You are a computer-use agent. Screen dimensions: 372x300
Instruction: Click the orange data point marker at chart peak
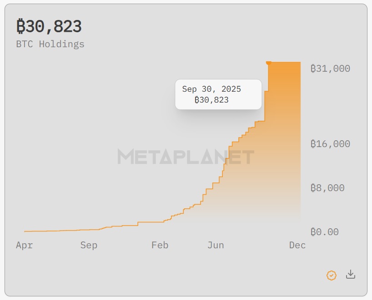(268, 63)
